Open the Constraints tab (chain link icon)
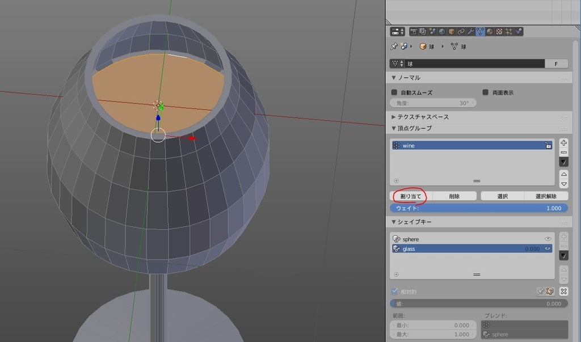Image resolution: width=581 pixels, height=342 pixels. tap(461, 32)
